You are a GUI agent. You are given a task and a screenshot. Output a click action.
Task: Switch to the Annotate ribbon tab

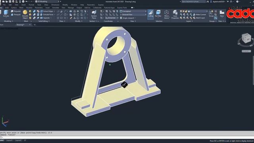(x=56, y=8)
